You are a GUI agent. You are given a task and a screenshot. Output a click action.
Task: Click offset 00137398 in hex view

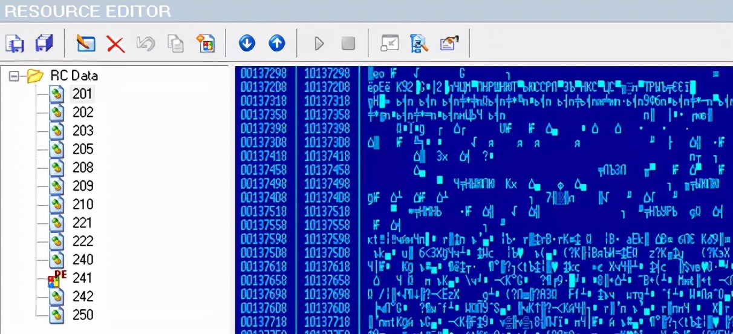click(x=263, y=129)
